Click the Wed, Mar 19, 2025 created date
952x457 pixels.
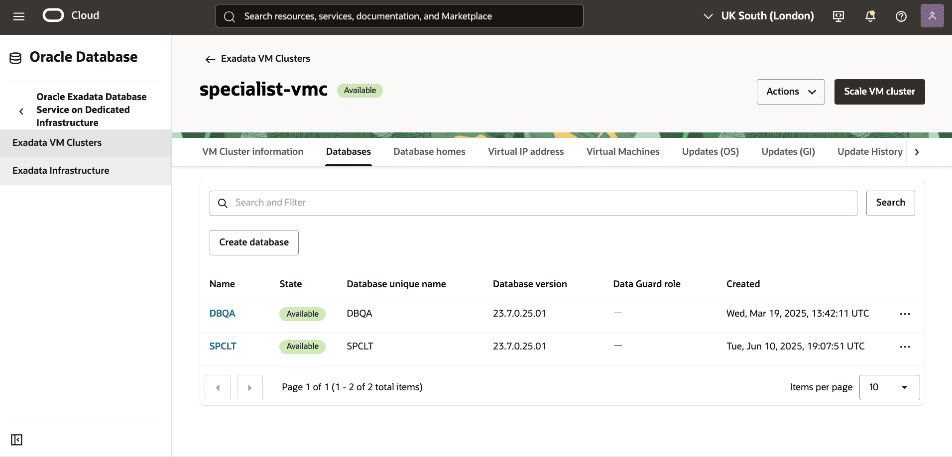(x=798, y=314)
